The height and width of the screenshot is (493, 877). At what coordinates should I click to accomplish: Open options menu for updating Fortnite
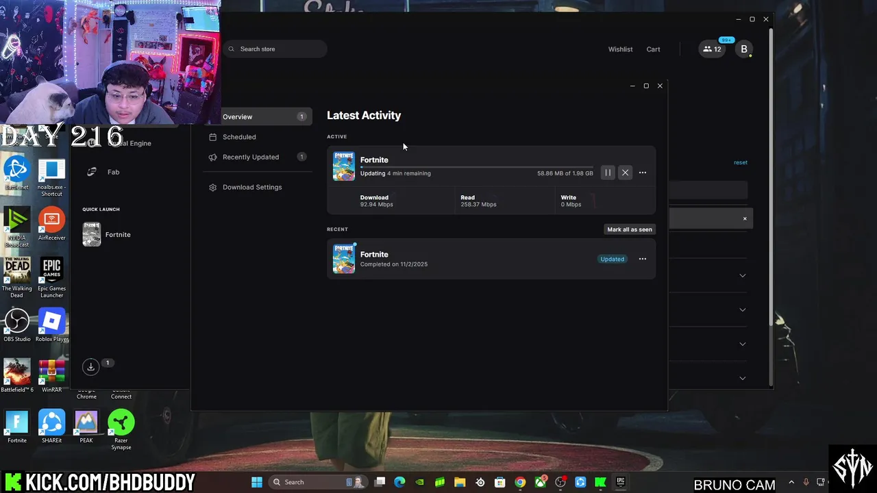click(643, 173)
